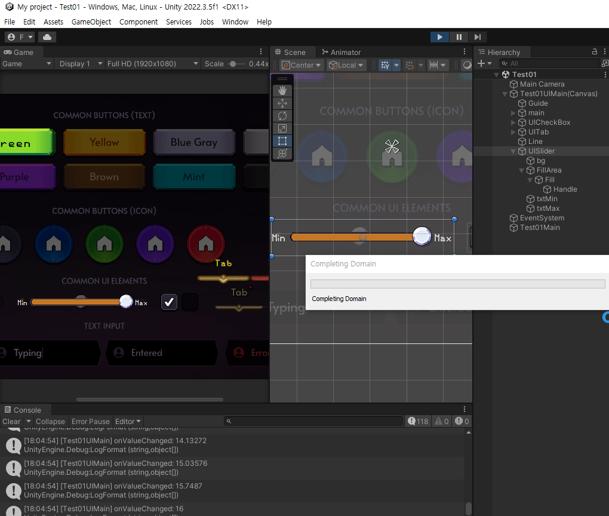
Task: Pause the game with the Pause button
Action: [x=459, y=37]
